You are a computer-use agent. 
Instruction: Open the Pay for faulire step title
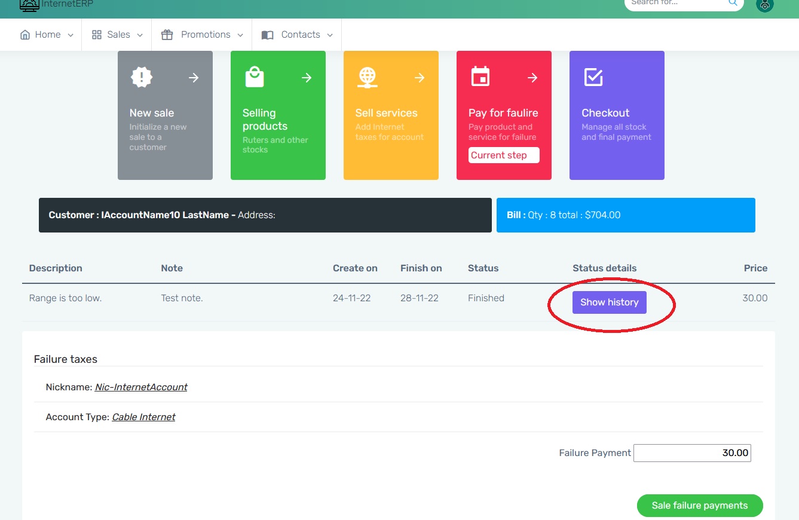(503, 113)
